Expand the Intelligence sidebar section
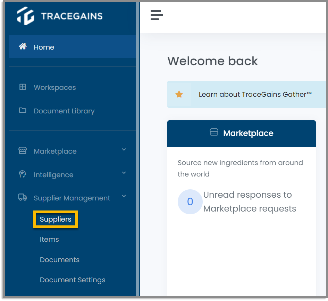Image resolution: width=328 pixels, height=301 pixels. pos(124,173)
